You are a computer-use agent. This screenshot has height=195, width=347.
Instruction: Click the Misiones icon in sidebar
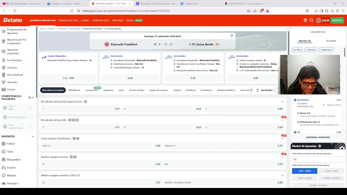[4, 67]
